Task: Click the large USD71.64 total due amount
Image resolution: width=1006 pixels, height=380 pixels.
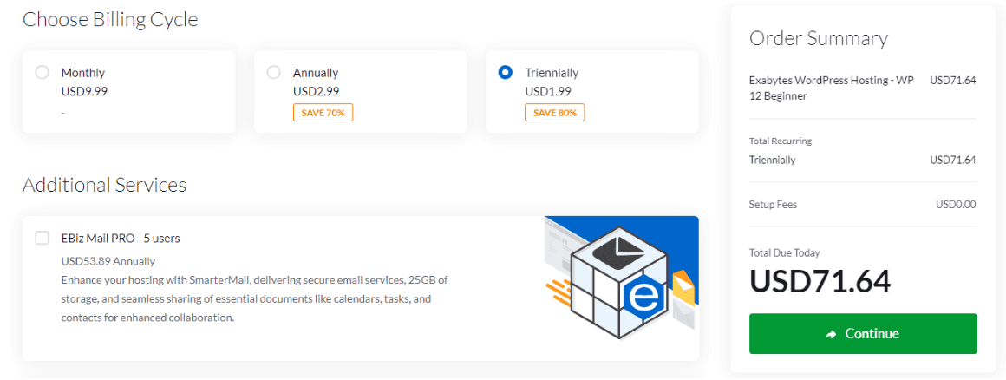Action: 820,280
